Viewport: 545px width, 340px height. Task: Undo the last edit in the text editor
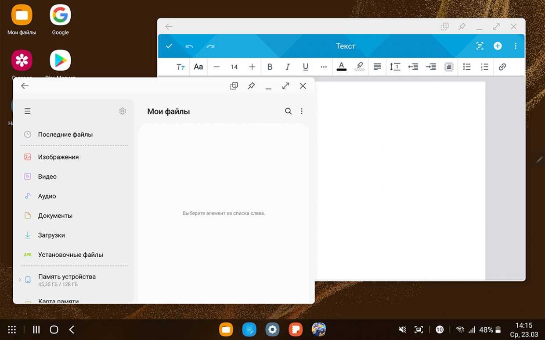[189, 46]
